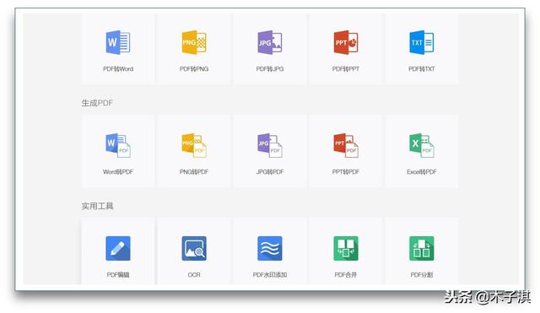The image size is (540, 313).
Task: Open the OCR image recognition icon
Action: [194, 248]
